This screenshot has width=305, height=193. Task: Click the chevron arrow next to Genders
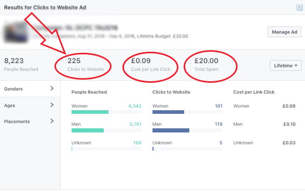[52, 88]
